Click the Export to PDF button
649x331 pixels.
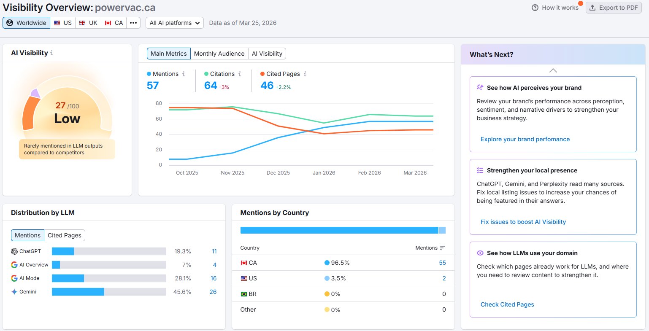tap(613, 8)
